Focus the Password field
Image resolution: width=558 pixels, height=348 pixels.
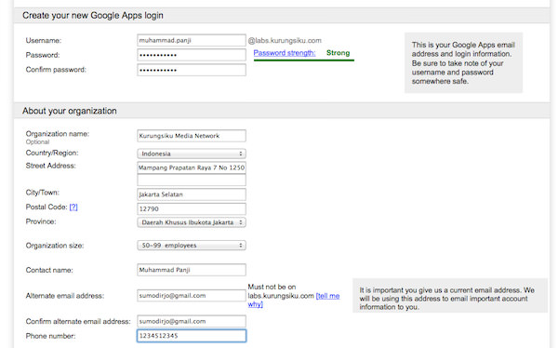tap(192, 55)
